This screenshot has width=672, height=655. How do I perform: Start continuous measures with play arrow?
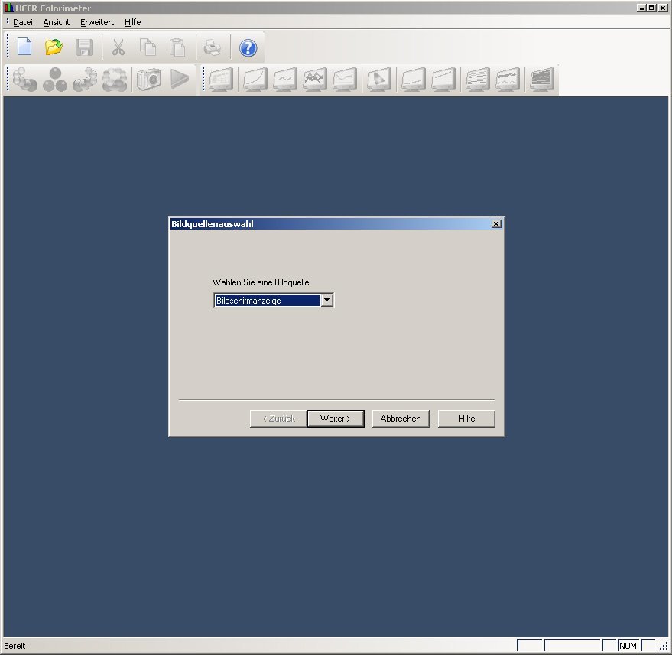pyautogui.click(x=180, y=80)
